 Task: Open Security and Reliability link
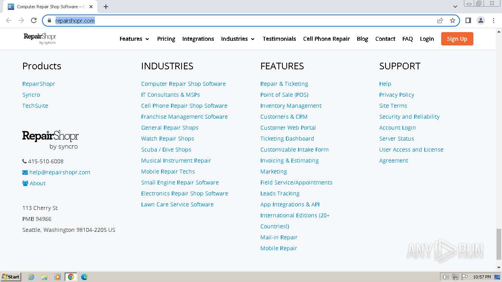click(x=409, y=117)
